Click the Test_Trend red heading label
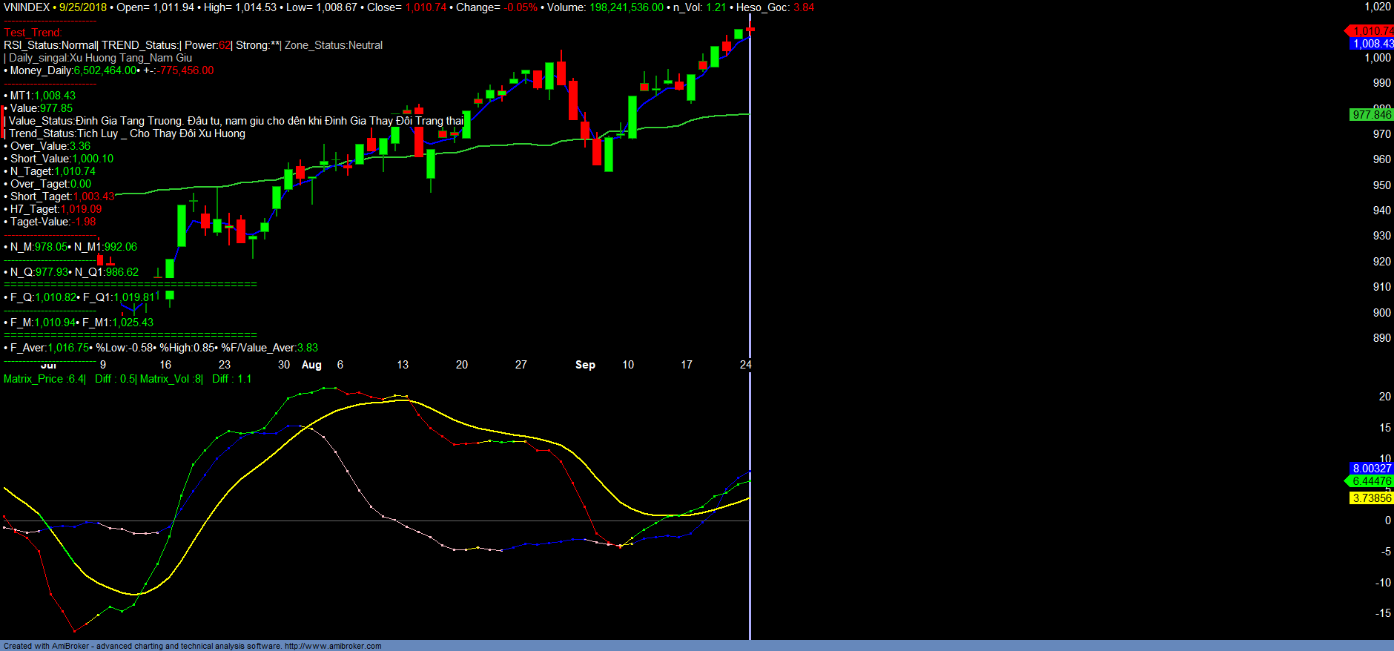The image size is (1394, 651). click(x=33, y=33)
